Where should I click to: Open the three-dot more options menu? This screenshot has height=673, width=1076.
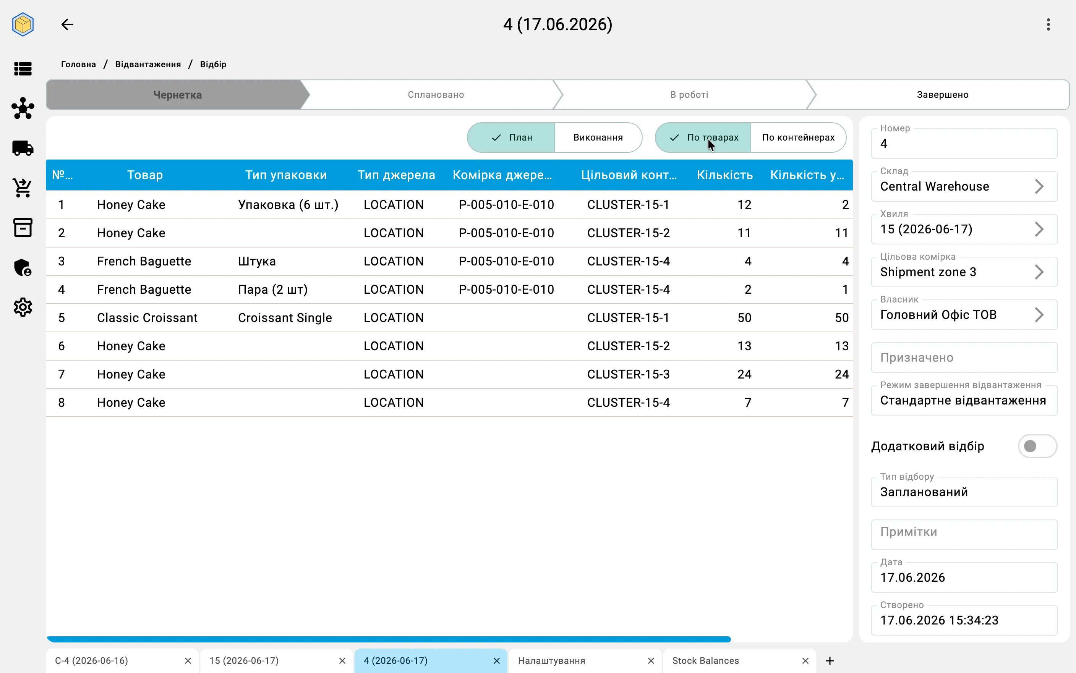1048,24
